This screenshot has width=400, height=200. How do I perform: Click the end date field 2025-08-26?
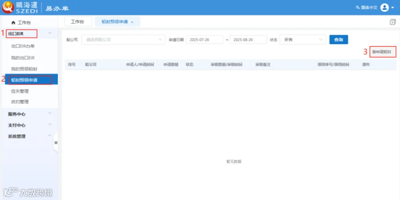click(x=248, y=40)
